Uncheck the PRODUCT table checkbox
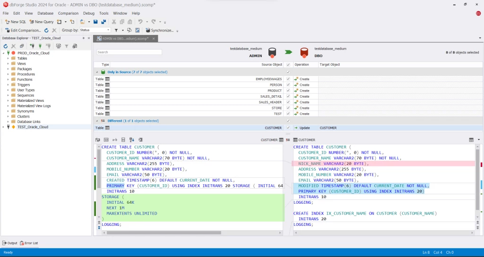 [288, 91]
